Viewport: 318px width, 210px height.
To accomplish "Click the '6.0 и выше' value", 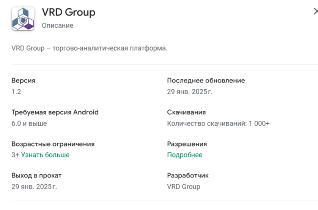I will click(x=29, y=123).
